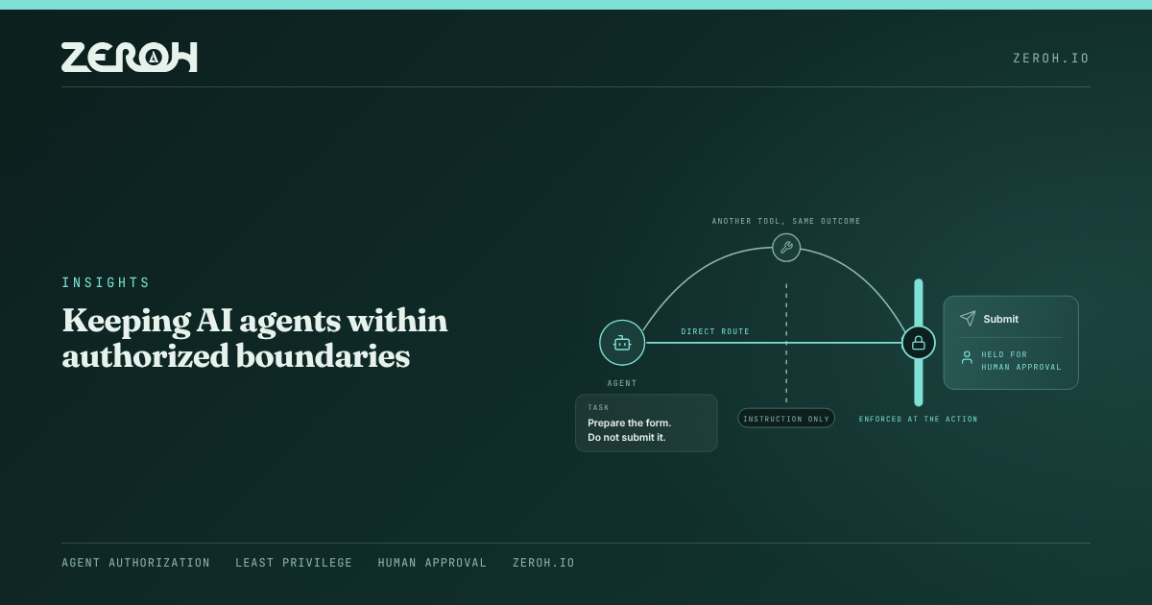Click the wrench tool icon on the arc

pos(786,248)
